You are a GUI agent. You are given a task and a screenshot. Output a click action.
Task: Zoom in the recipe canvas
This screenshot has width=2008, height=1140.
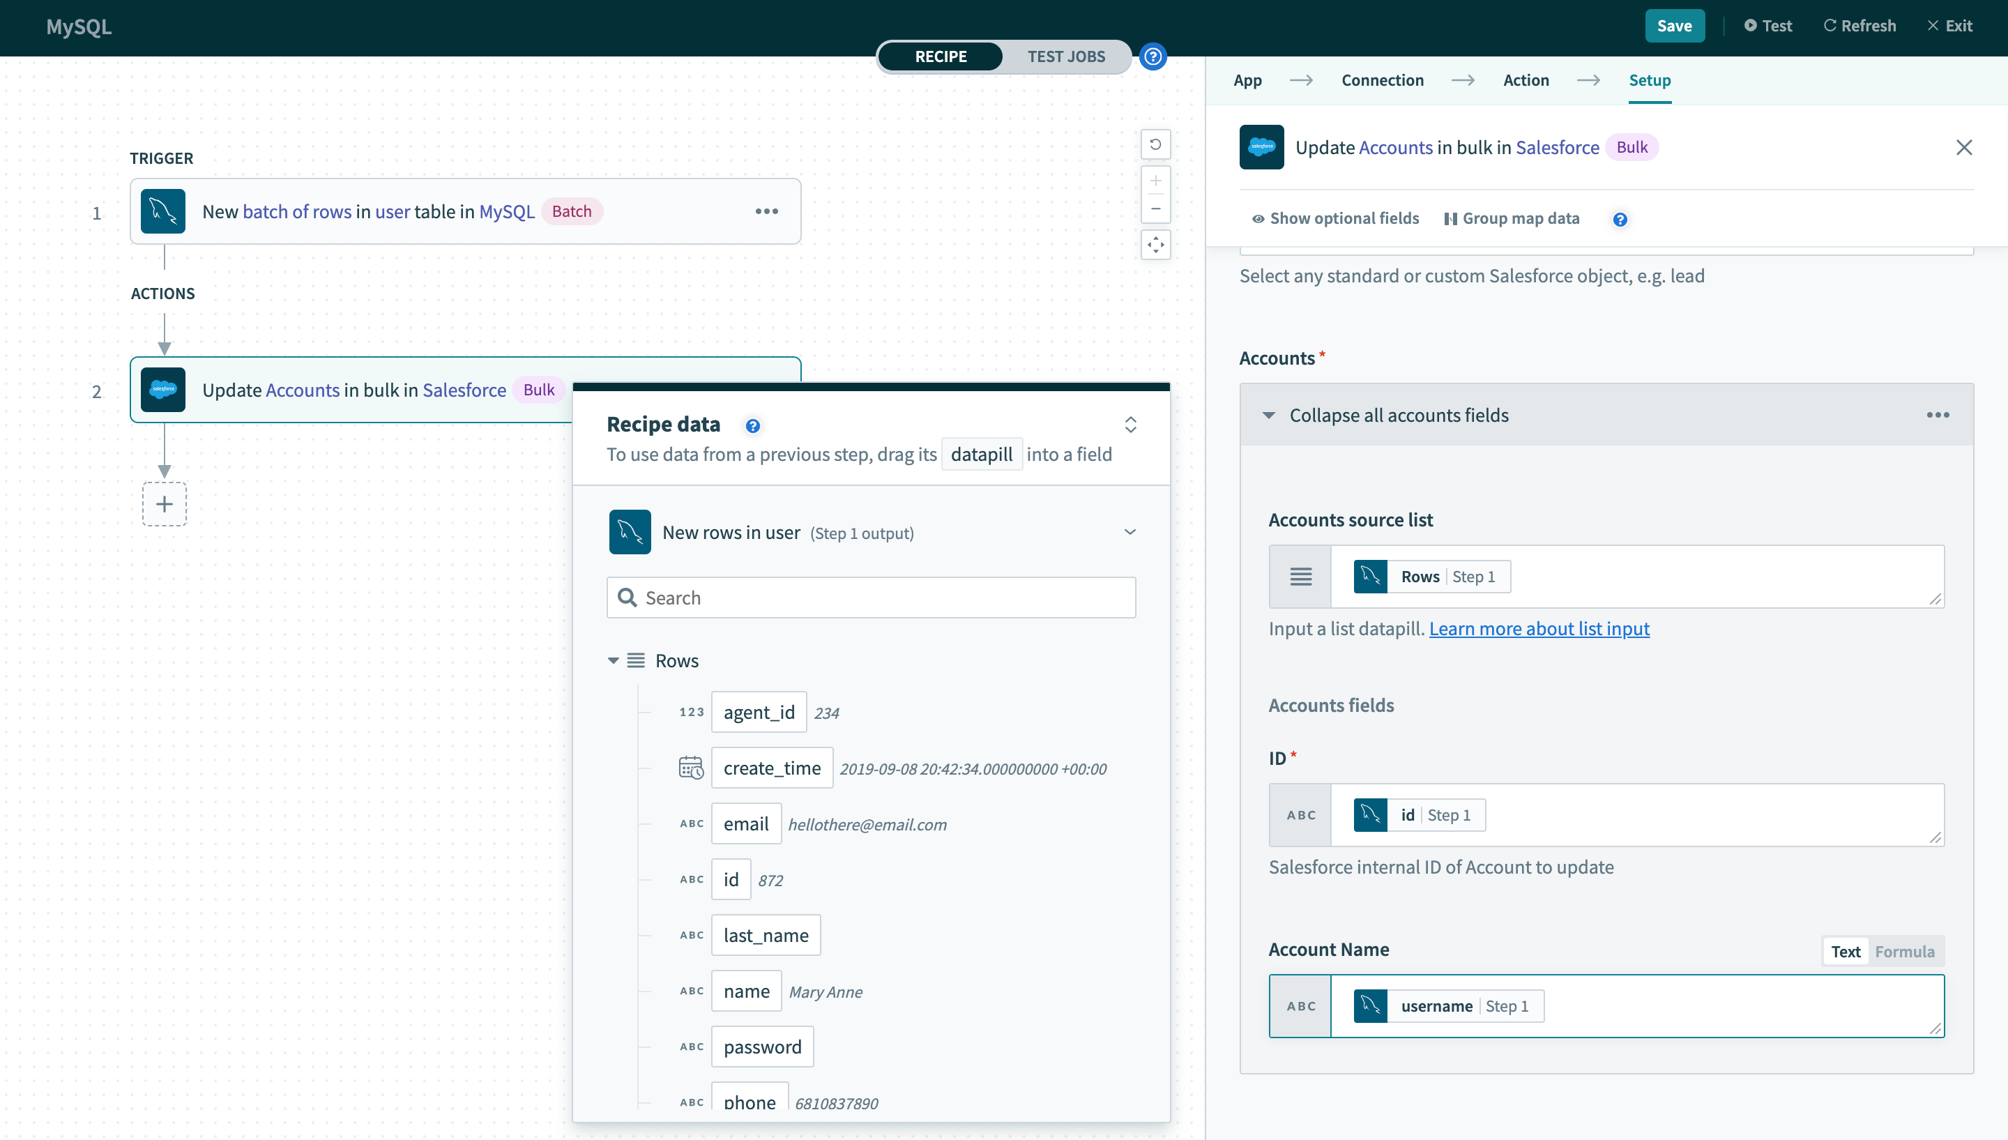coord(1155,181)
